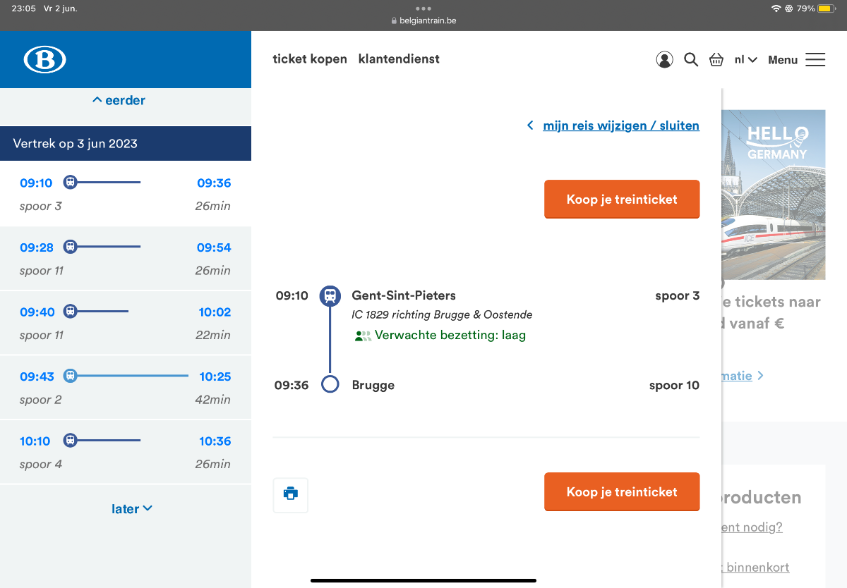Click the SNCB B logo
This screenshot has height=588, width=847.
click(x=44, y=60)
